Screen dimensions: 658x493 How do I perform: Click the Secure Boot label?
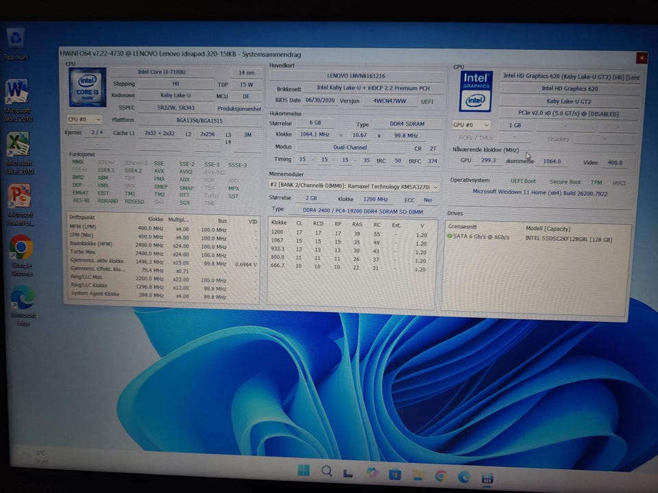(x=565, y=182)
